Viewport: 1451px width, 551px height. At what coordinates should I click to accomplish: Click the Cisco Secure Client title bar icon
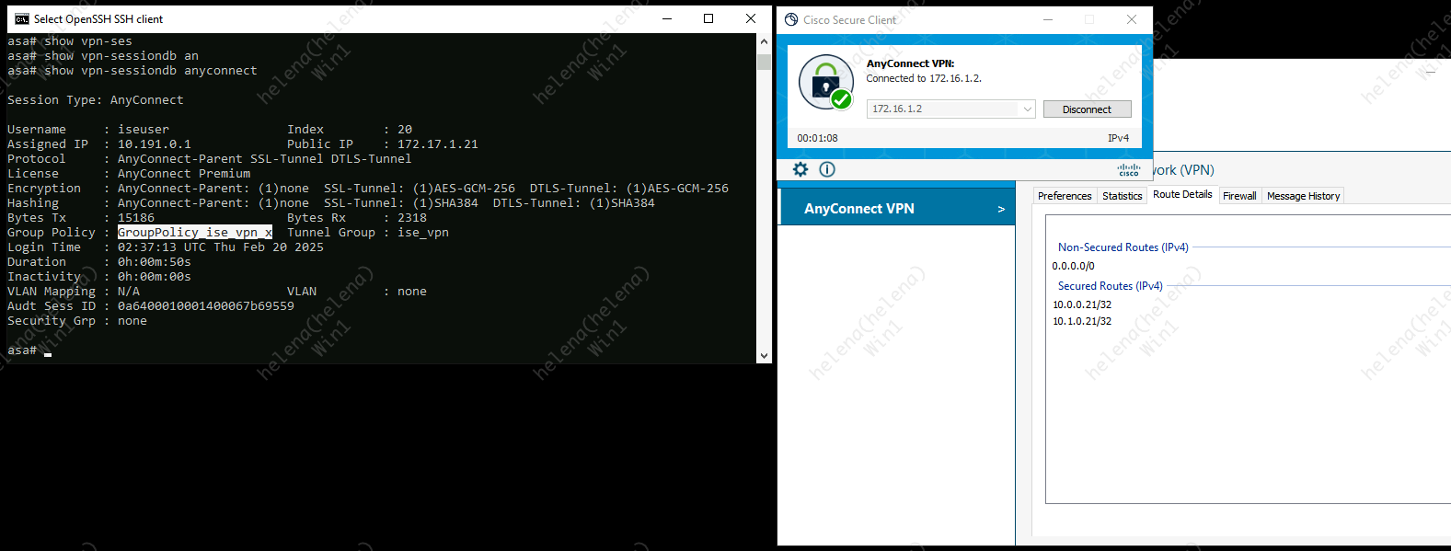(791, 19)
